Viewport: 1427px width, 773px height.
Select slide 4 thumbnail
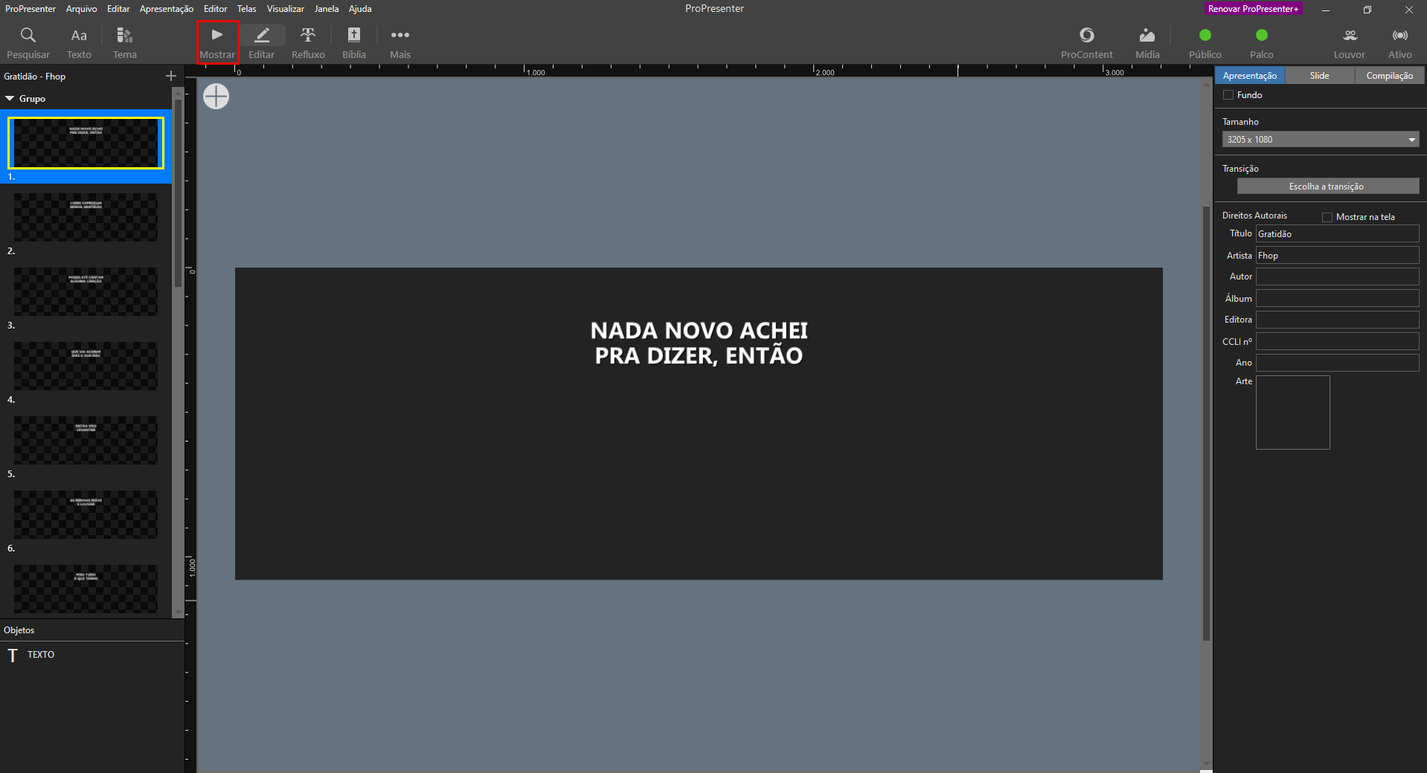pos(86,366)
